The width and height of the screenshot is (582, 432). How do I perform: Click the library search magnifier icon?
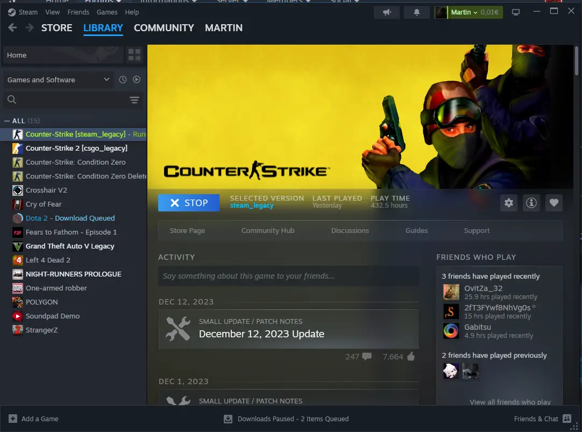pos(11,100)
